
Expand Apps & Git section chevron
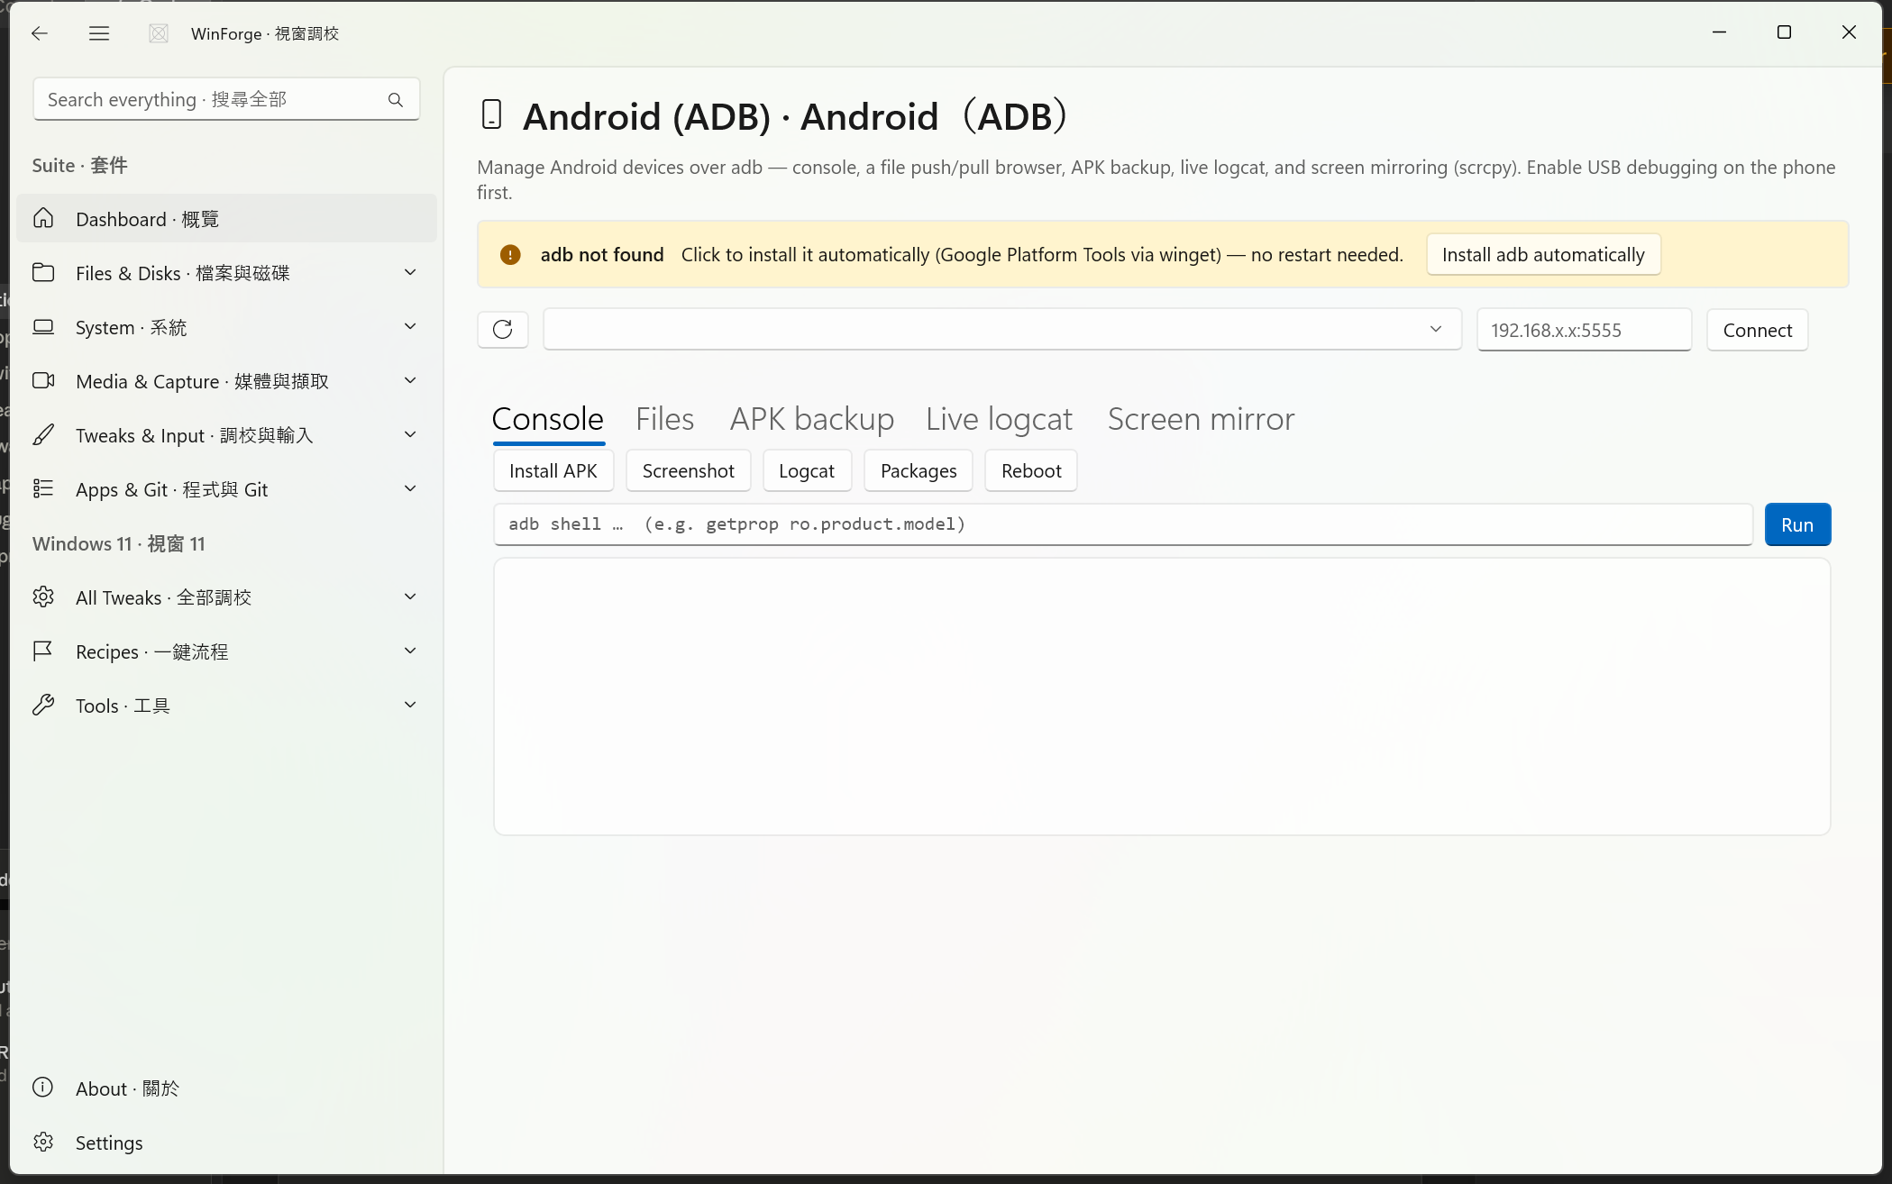(410, 488)
